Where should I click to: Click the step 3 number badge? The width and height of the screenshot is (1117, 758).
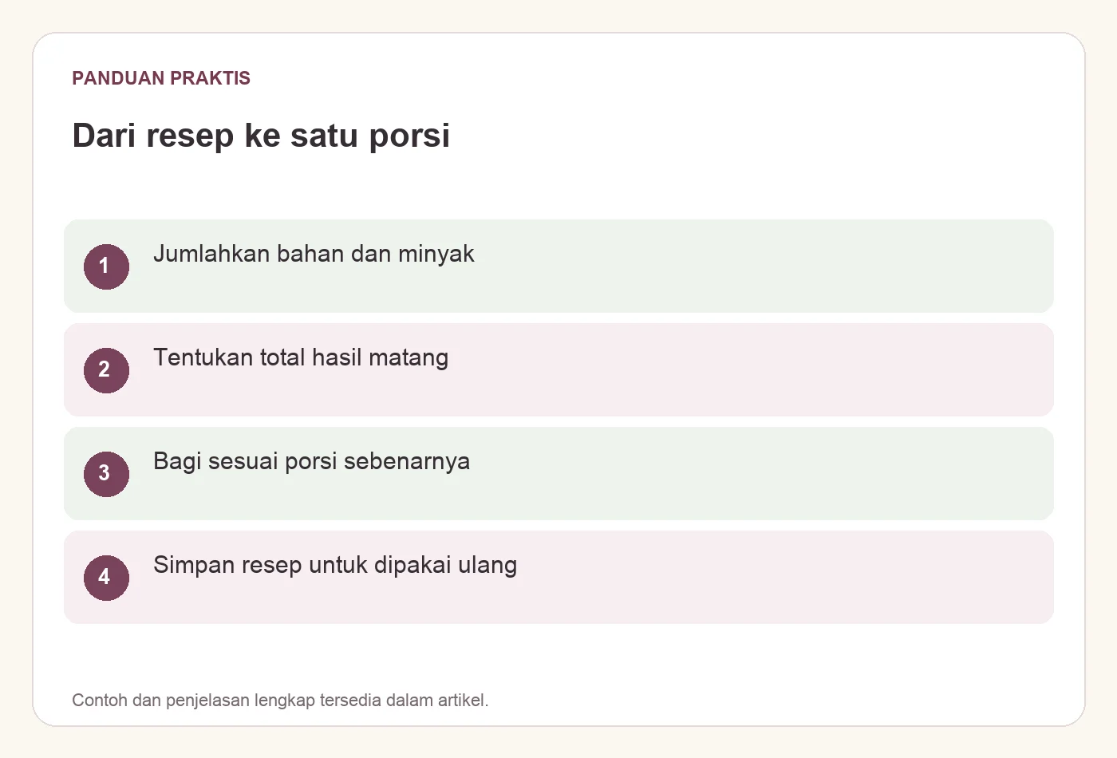pyautogui.click(x=106, y=474)
